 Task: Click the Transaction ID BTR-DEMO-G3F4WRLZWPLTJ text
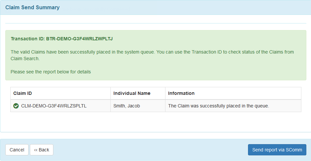[62, 39]
